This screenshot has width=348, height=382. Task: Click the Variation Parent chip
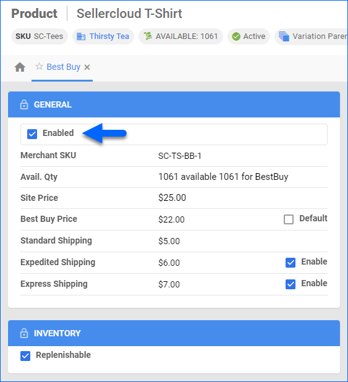pyautogui.click(x=311, y=36)
